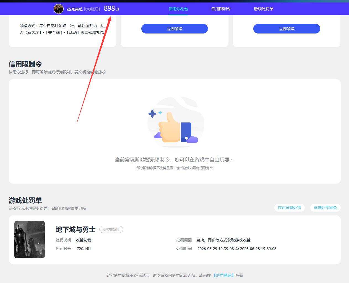
Task: Click the penalty reason 自动、同步等方式获取游戏收益
Action: 223,240
